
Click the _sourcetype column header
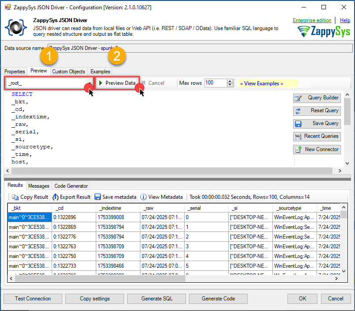(295, 208)
